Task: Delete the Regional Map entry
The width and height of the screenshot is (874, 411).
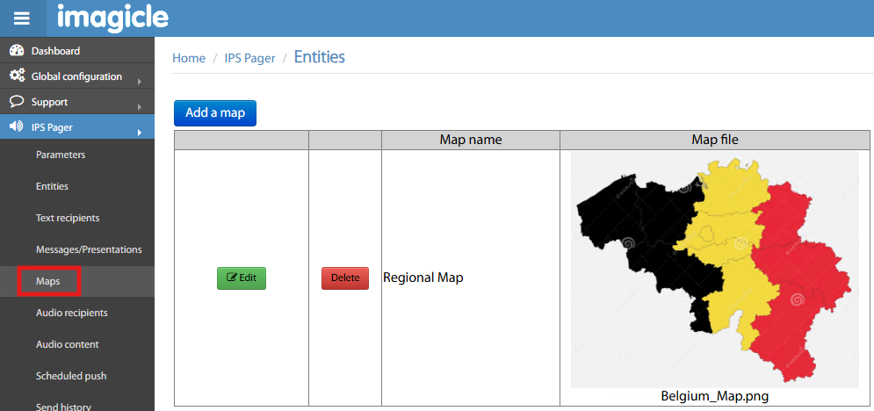Action: click(x=345, y=278)
